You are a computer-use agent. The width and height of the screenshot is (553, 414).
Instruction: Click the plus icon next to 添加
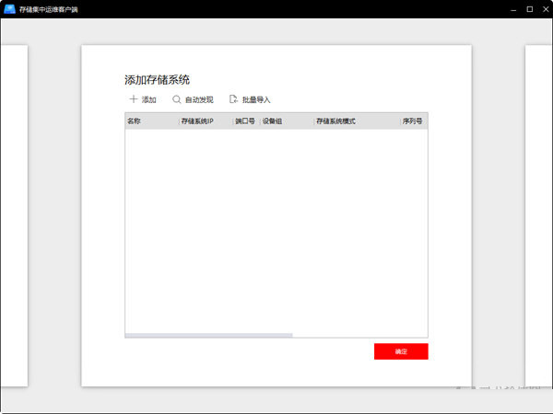click(134, 99)
